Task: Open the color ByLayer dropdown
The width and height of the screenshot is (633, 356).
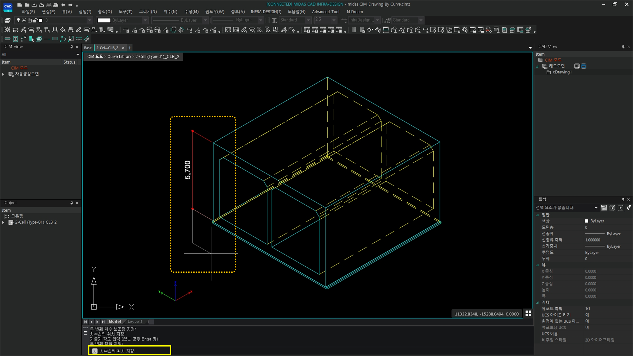Action: pyautogui.click(x=145, y=20)
